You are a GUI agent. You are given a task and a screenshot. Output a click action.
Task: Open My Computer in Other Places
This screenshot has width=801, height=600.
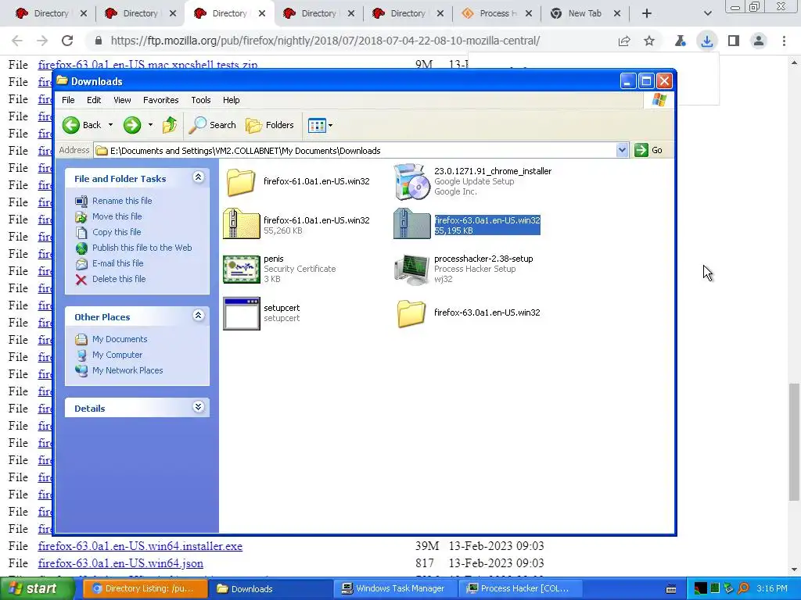click(x=117, y=355)
